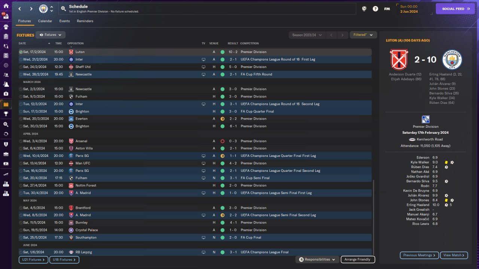Navigate back with the top-left back arrow

tap(20, 9)
